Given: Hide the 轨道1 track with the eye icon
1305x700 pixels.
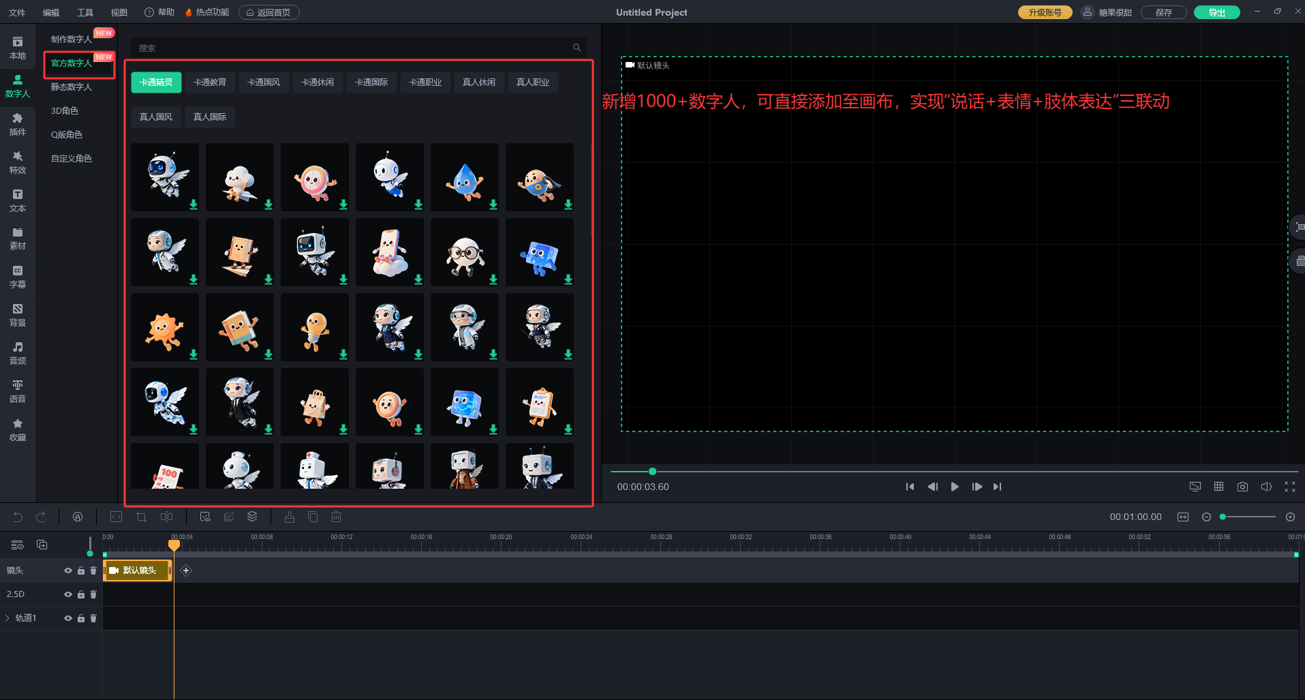Looking at the screenshot, I should [68, 618].
